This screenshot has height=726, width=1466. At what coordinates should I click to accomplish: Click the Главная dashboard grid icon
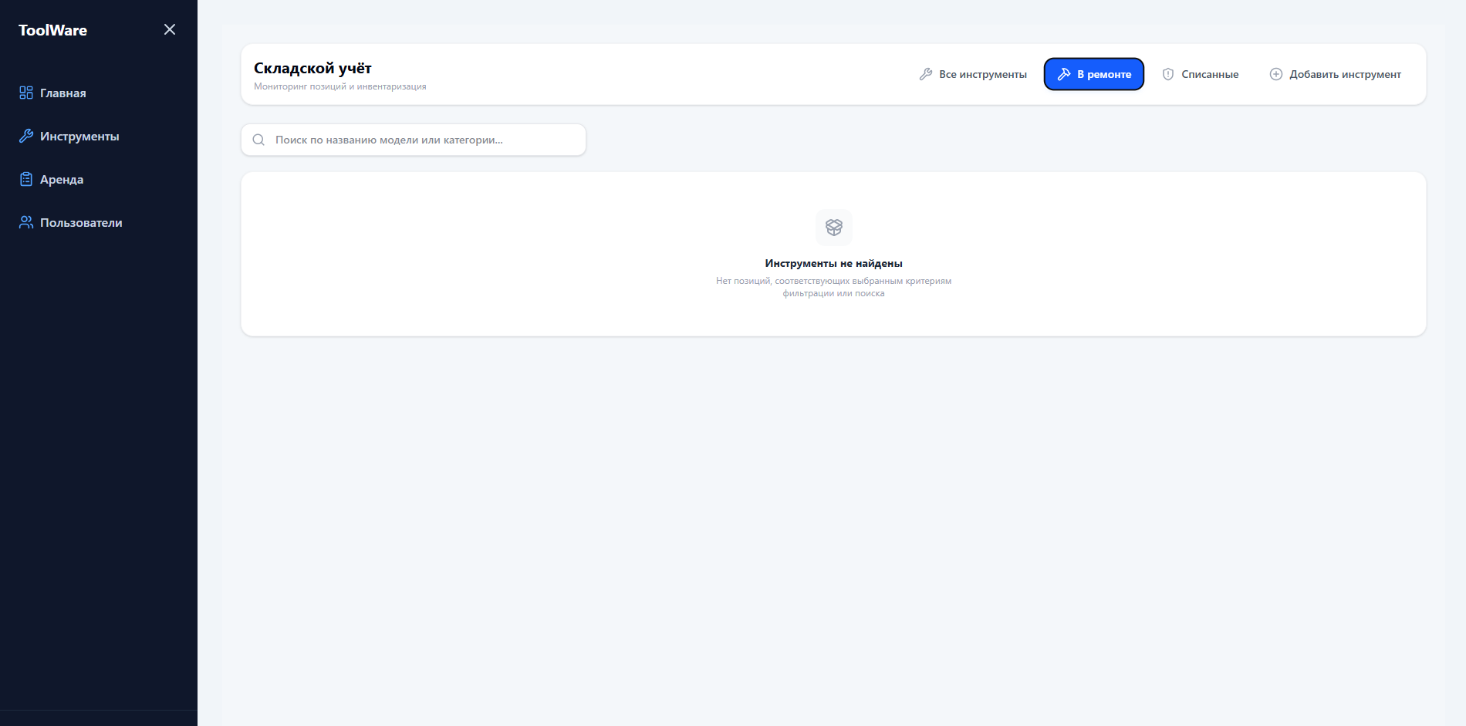click(26, 93)
